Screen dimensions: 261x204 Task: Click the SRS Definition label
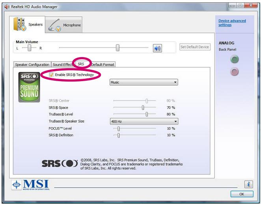click(61, 135)
